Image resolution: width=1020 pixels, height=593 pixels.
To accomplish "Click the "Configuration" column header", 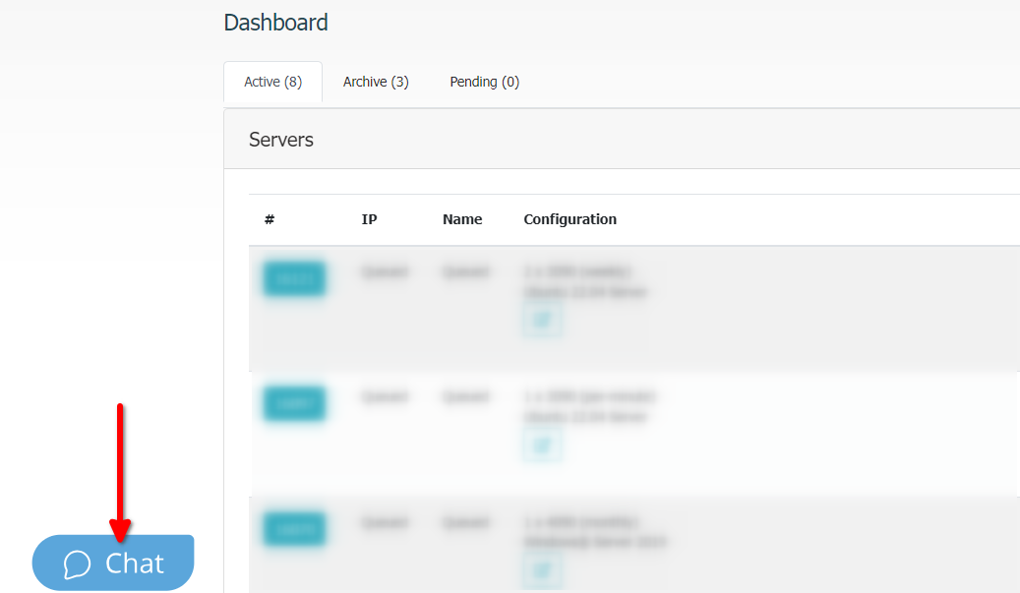I will click(570, 219).
